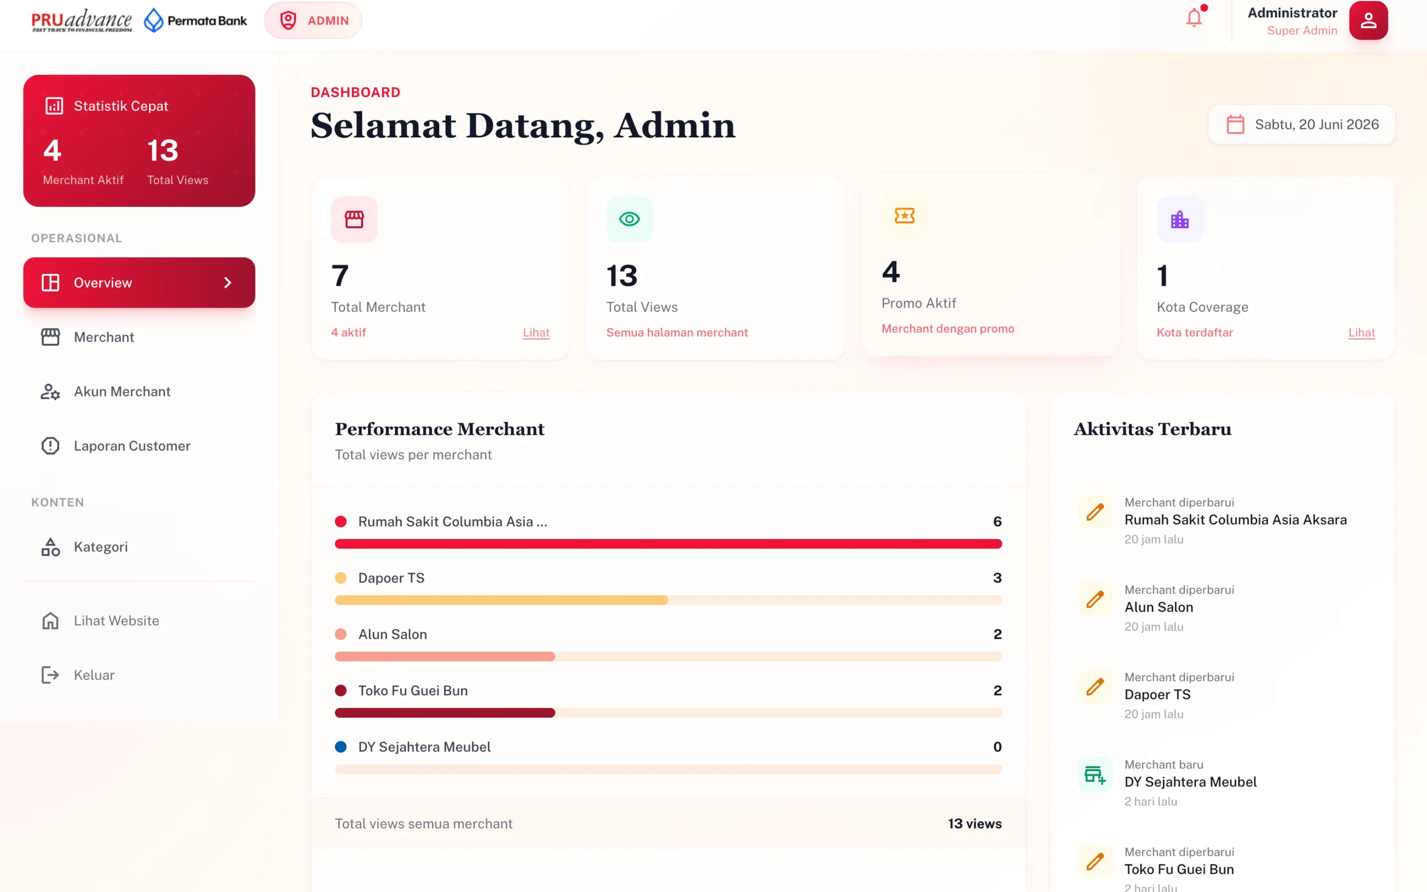Click 'Kota terdaftar' text

coord(1195,333)
